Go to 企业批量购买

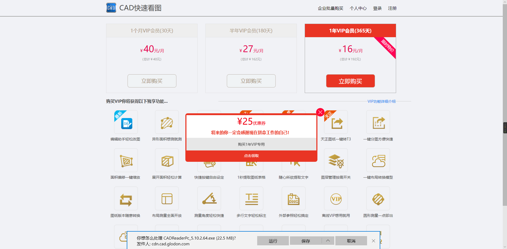330,8
